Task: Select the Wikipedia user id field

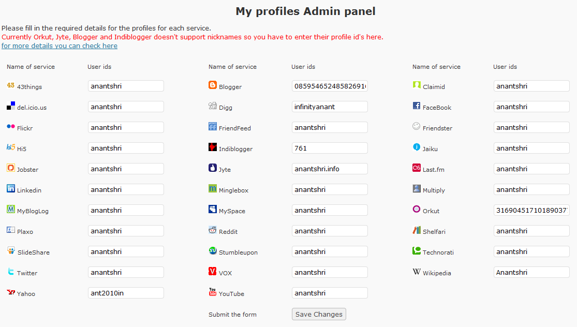Action: point(531,272)
